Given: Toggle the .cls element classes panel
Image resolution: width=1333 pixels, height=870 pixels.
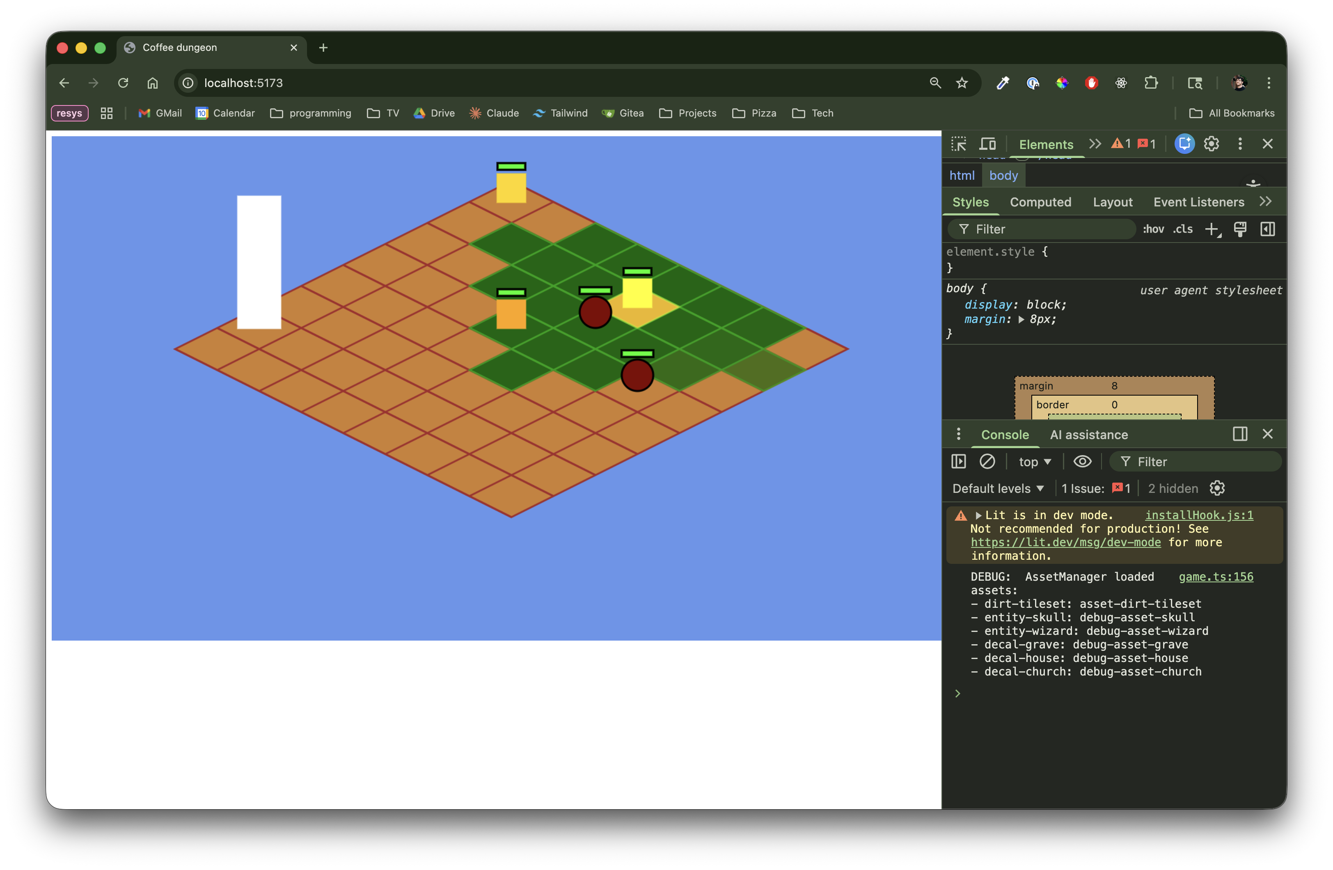Looking at the screenshot, I should click(1183, 229).
